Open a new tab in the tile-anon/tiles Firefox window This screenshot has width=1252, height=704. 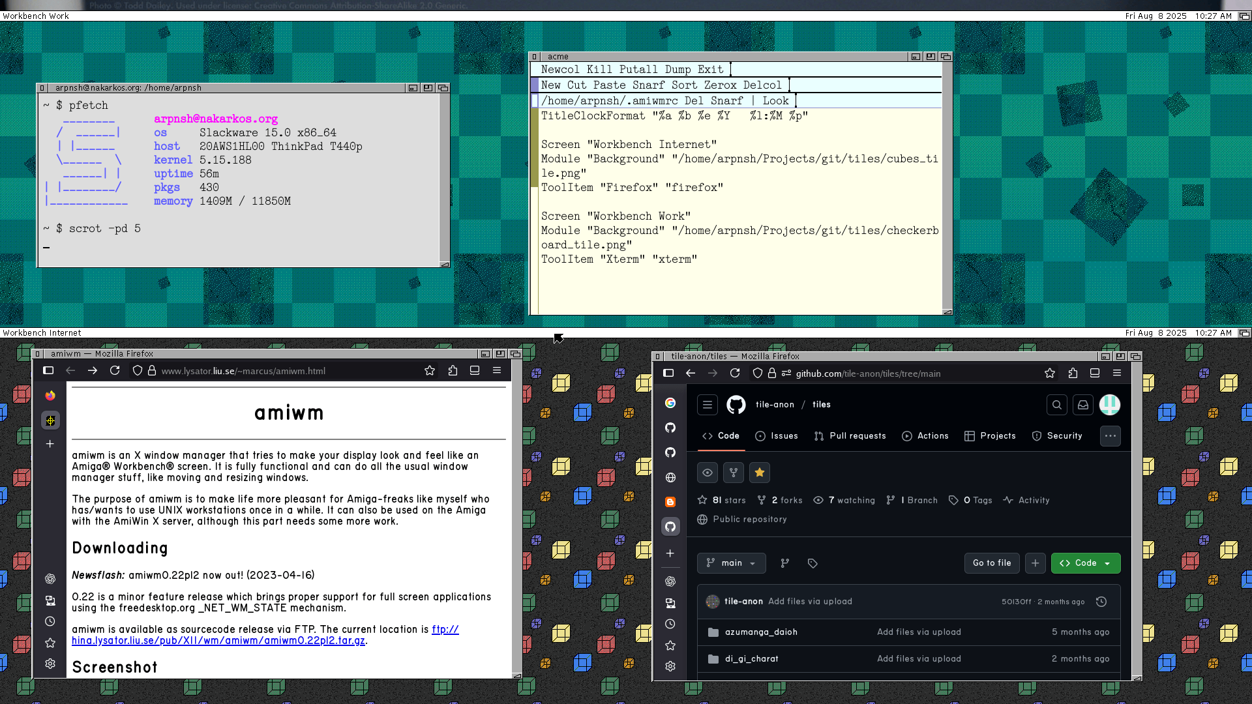[670, 553]
